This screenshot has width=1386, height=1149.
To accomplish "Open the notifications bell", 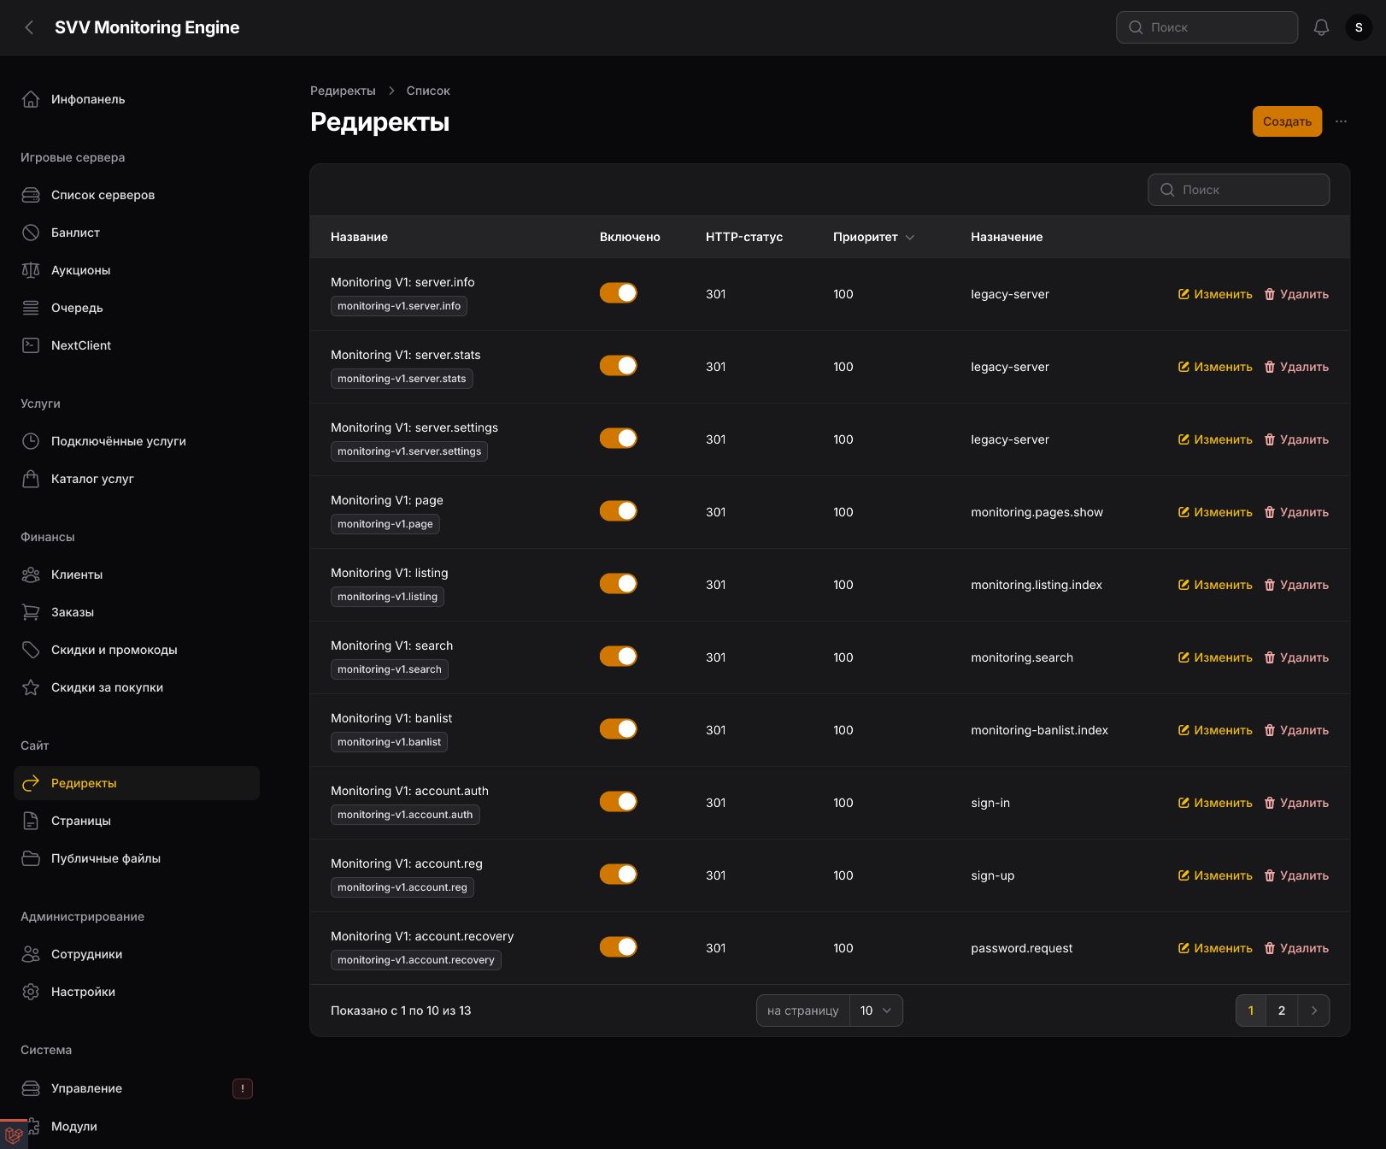I will point(1321,27).
